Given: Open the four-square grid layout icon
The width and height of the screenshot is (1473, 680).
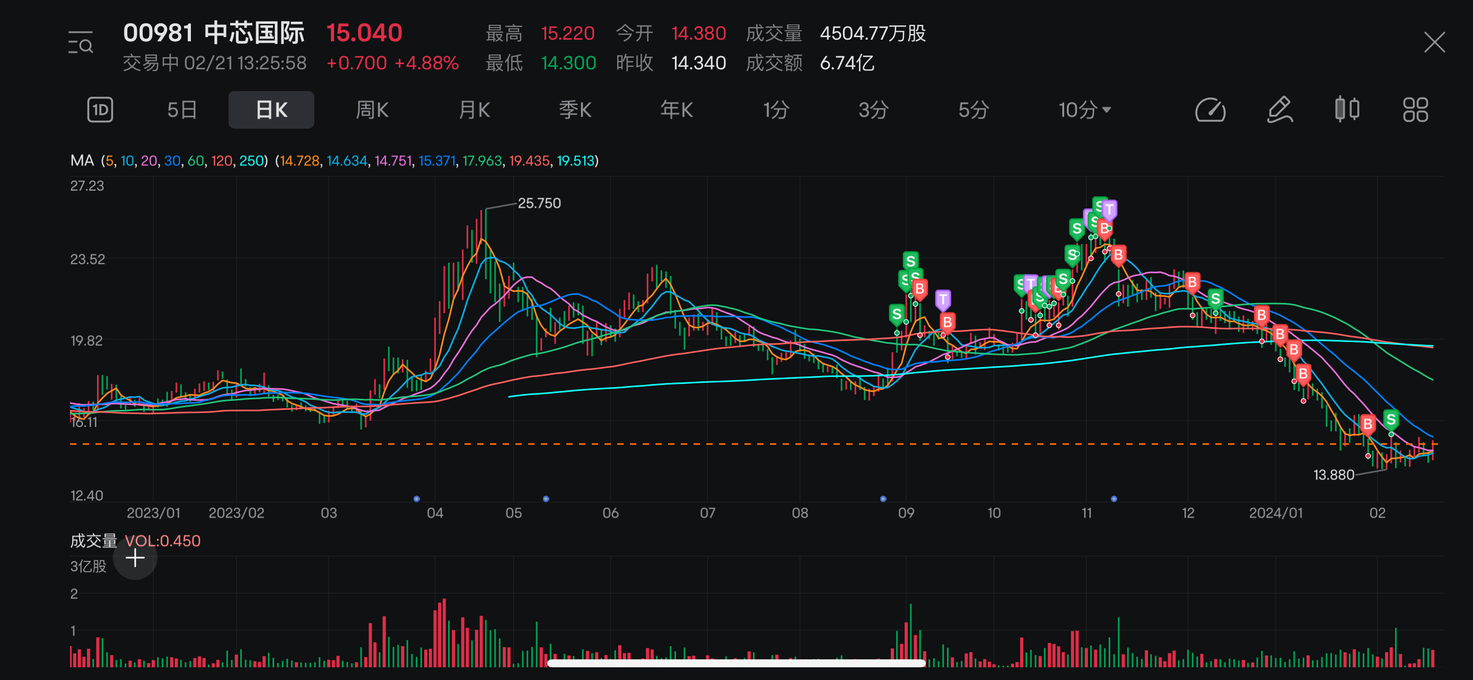Looking at the screenshot, I should point(1415,110).
